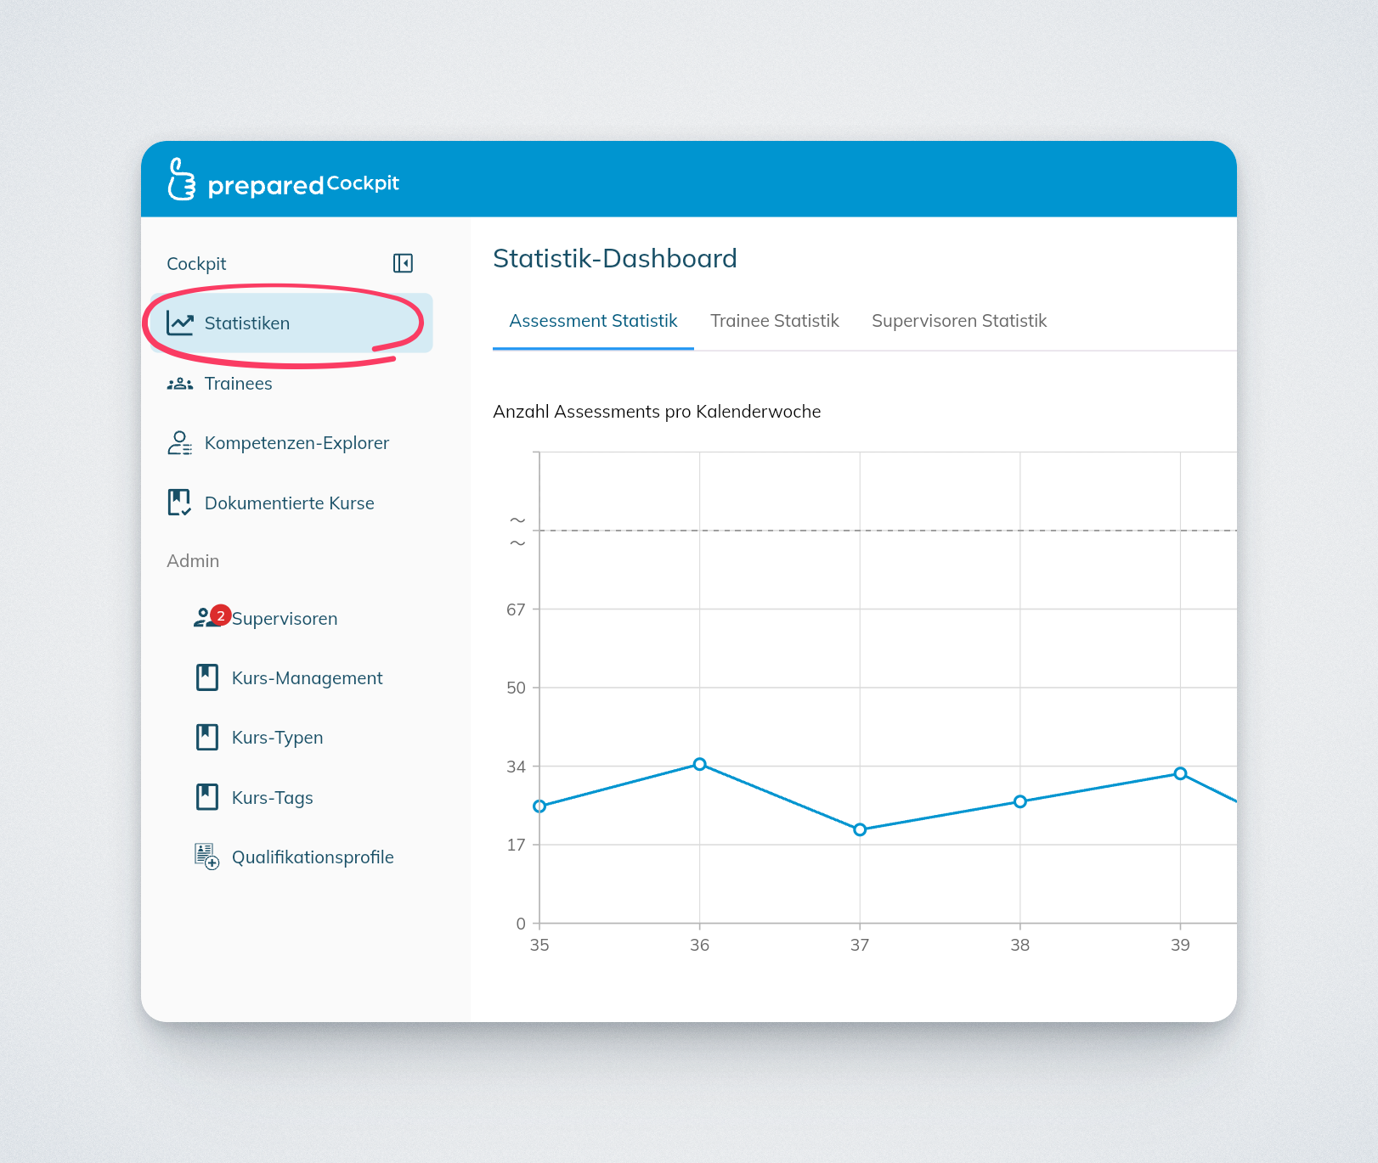Viewport: 1378px width, 1163px height.
Task: Select the week 39 data point
Action: point(1180,773)
